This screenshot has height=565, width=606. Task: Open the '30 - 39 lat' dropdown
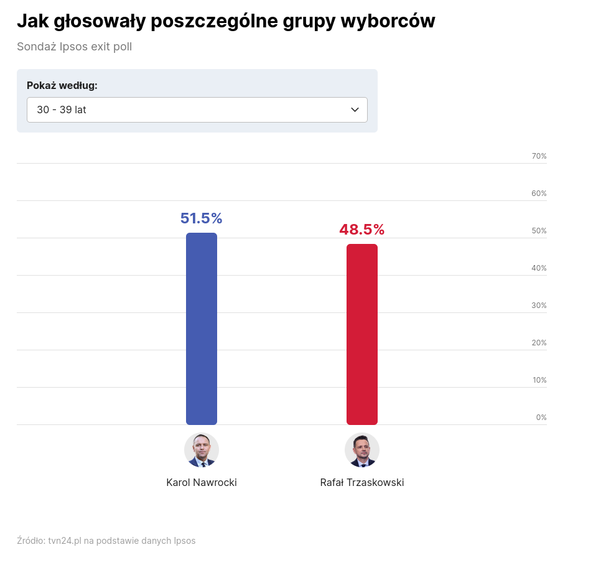pos(197,110)
